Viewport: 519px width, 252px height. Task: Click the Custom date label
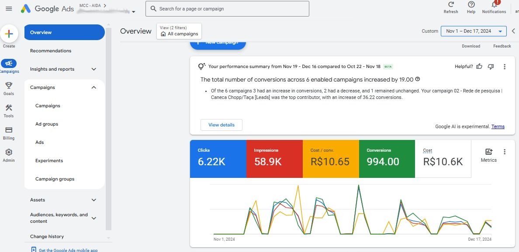pyautogui.click(x=429, y=31)
